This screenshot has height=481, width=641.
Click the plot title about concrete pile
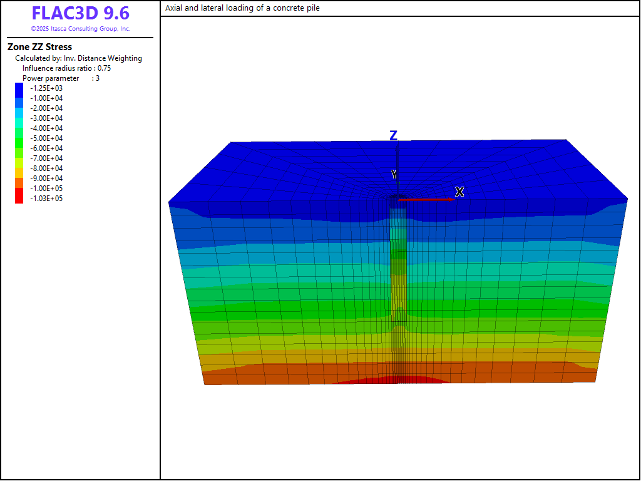242,8
